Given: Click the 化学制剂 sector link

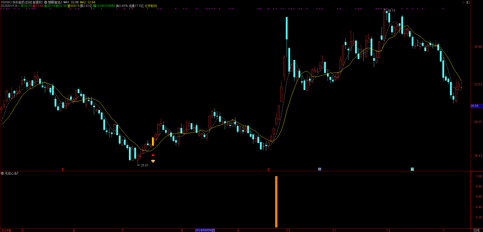Looking at the screenshot, I should pos(151,6).
